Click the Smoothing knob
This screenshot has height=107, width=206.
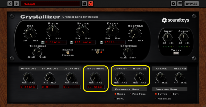95,77
